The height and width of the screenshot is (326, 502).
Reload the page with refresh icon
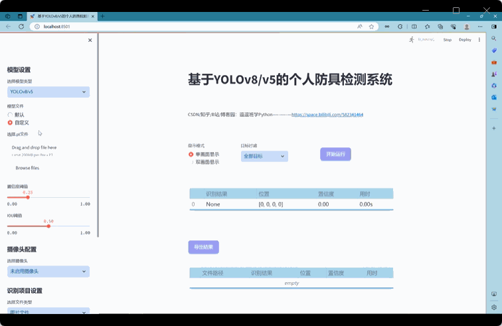21,27
